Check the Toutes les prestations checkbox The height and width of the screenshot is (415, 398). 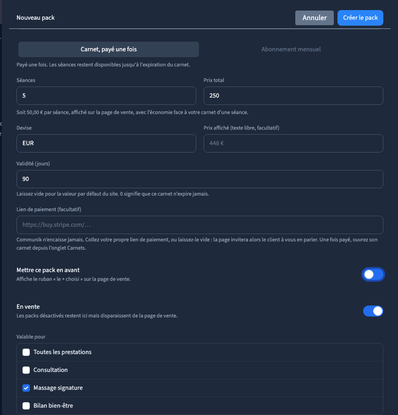pyautogui.click(x=26, y=352)
